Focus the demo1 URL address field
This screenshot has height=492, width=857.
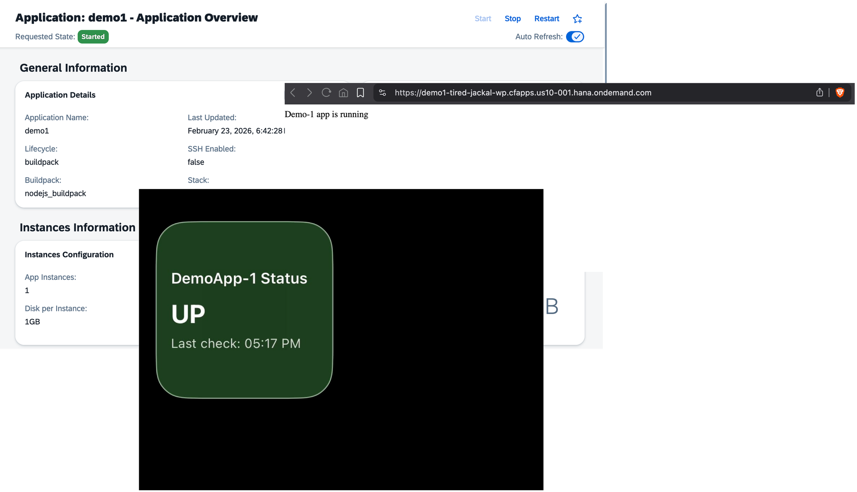click(523, 93)
